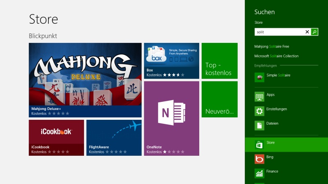Select the Bing icon in the search list
Viewport: 328px width, 184px height.
pos(260,159)
